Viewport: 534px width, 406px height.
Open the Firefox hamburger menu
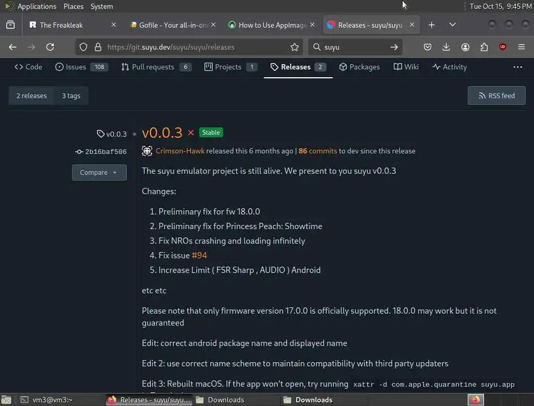point(521,47)
